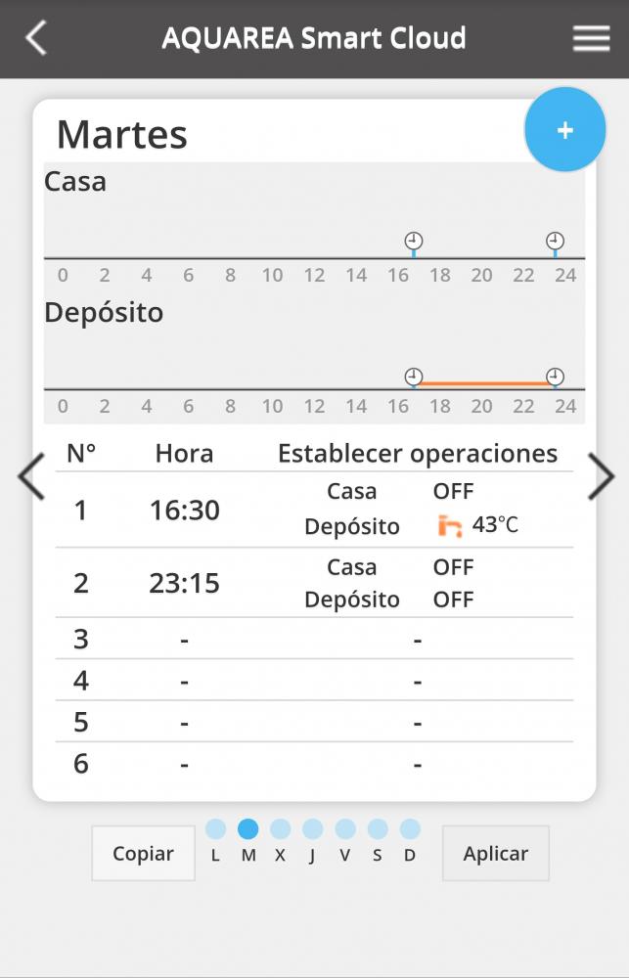This screenshot has height=978, width=629.
Task: Click the Aplicar button
Action: (x=495, y=853)
